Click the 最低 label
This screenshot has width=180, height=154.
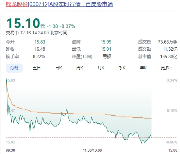(x=76, y=49)
